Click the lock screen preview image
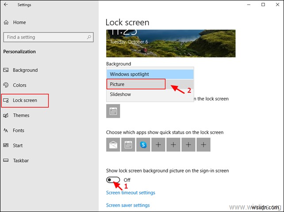The width and height of the screenshot is (284, 212). (171, 43)
